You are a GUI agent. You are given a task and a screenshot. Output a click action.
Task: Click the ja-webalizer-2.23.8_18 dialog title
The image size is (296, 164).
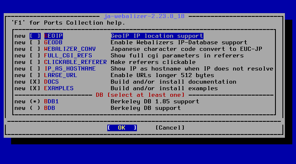(144, 16)
